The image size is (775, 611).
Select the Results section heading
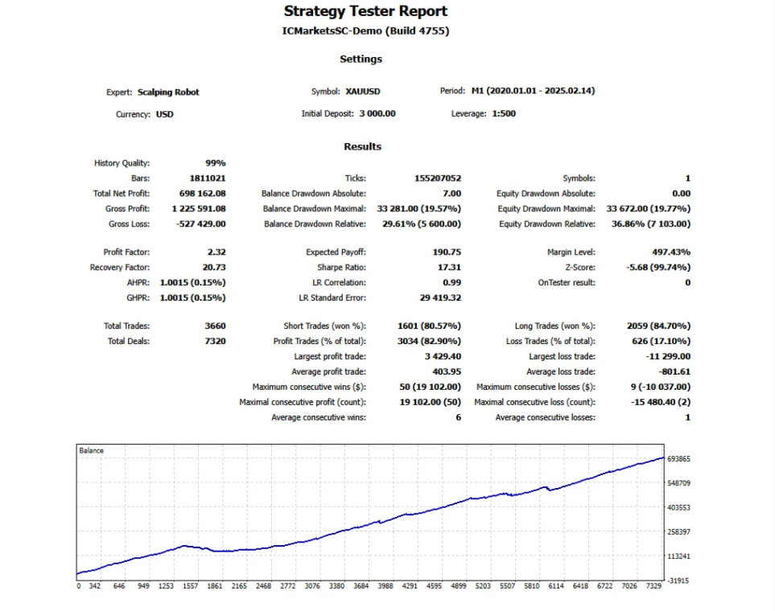(x=362, y=146)
